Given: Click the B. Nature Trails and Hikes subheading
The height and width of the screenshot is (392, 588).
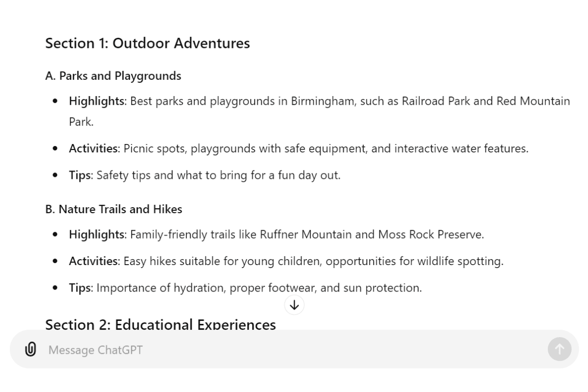Looking at the screenshot, I should point(114,209).
